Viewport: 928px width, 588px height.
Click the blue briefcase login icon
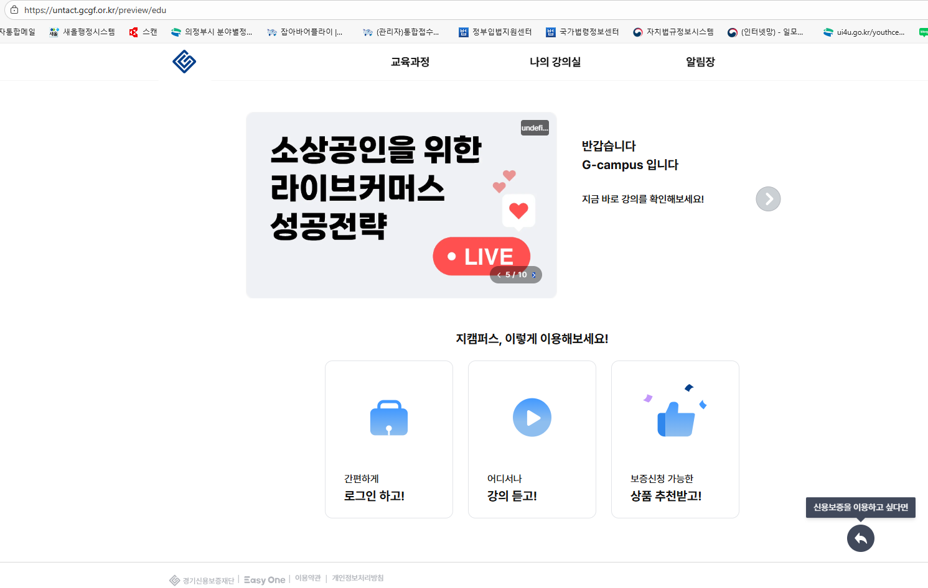389,418
